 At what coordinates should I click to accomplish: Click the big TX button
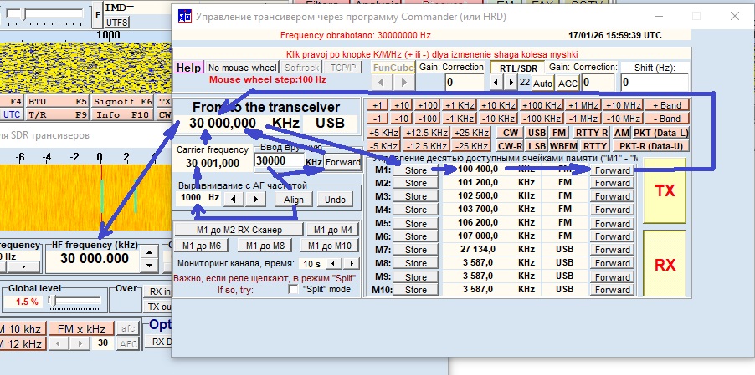(665, 190)
